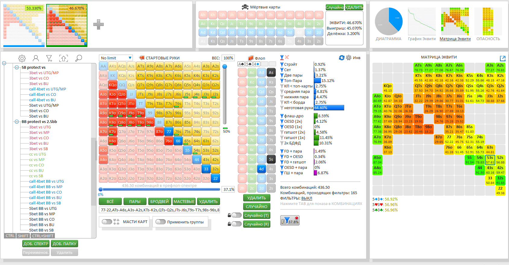This screenshot has width=509, height=265.
Task: Click the lock icon beside Случайно (T)
Action: 229,215
